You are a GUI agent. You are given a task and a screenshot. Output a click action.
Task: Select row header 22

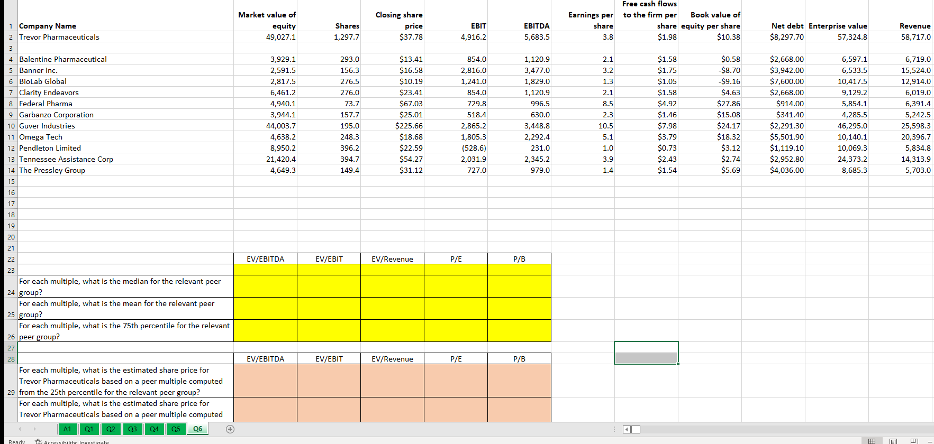(x=11, y=259)
